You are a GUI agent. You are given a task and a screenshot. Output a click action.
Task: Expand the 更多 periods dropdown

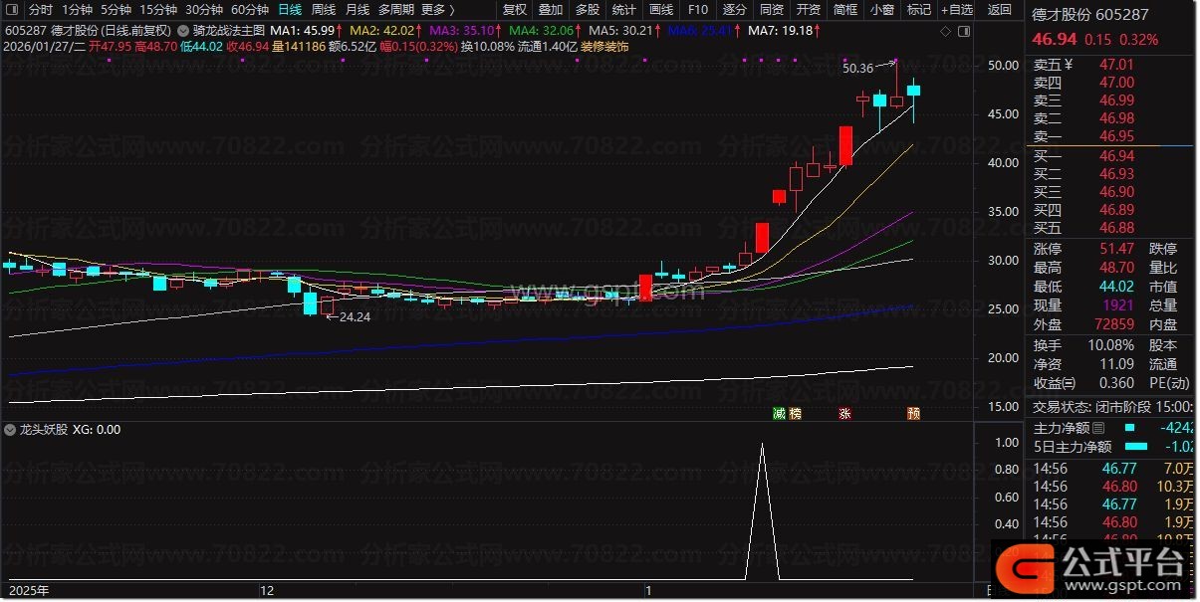point(437,10)
